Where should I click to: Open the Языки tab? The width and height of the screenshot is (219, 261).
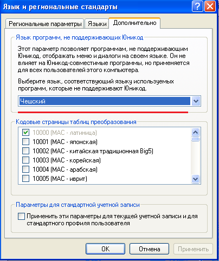(x=97, y=24)
